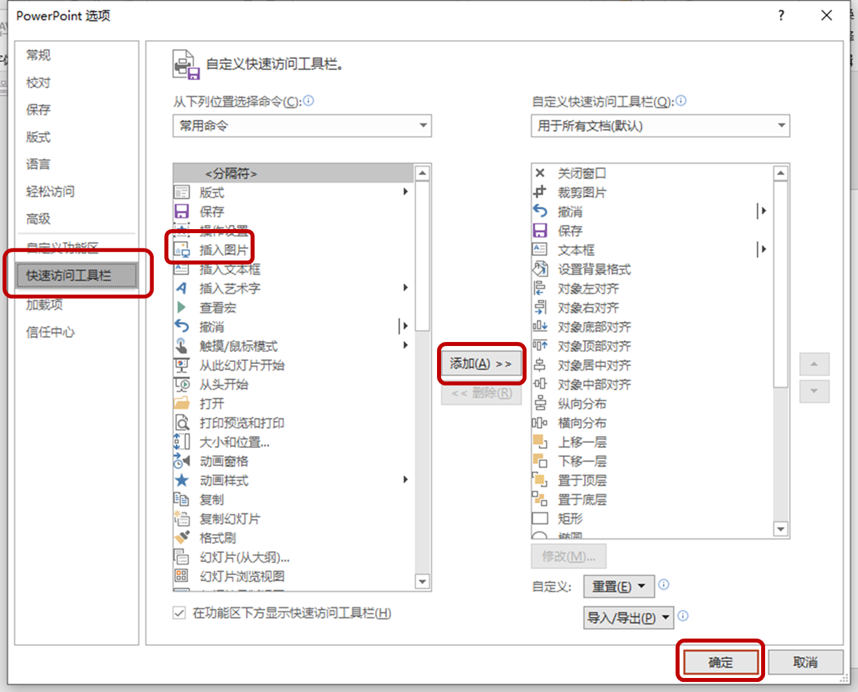Open the 用于所有文档(默认) dropdown
The height and width of the screenshot is (692, 858).
click(x=660, y=126)
